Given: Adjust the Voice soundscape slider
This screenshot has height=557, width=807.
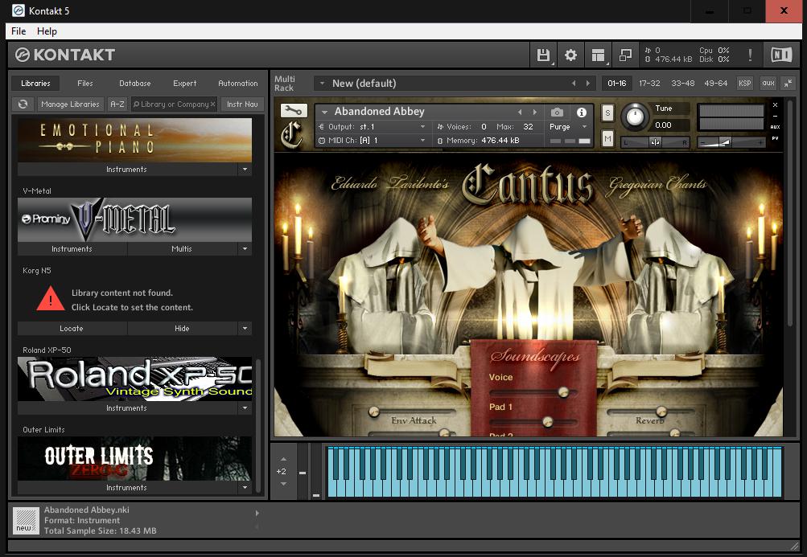Looking at the screenshot, I should click(x=563, y=392).
